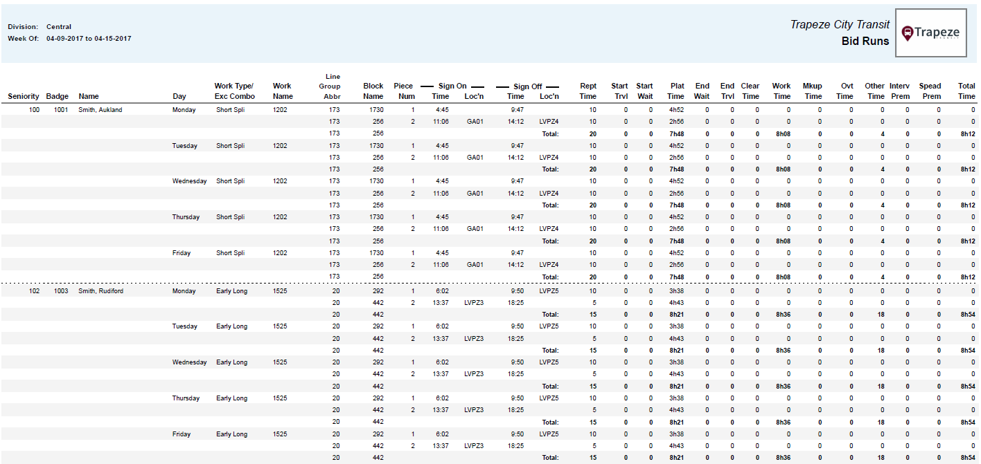Screen dimensions: 981x464
Task: Select the Trapeze City Transit heading
Action: [x=839, y=24]
